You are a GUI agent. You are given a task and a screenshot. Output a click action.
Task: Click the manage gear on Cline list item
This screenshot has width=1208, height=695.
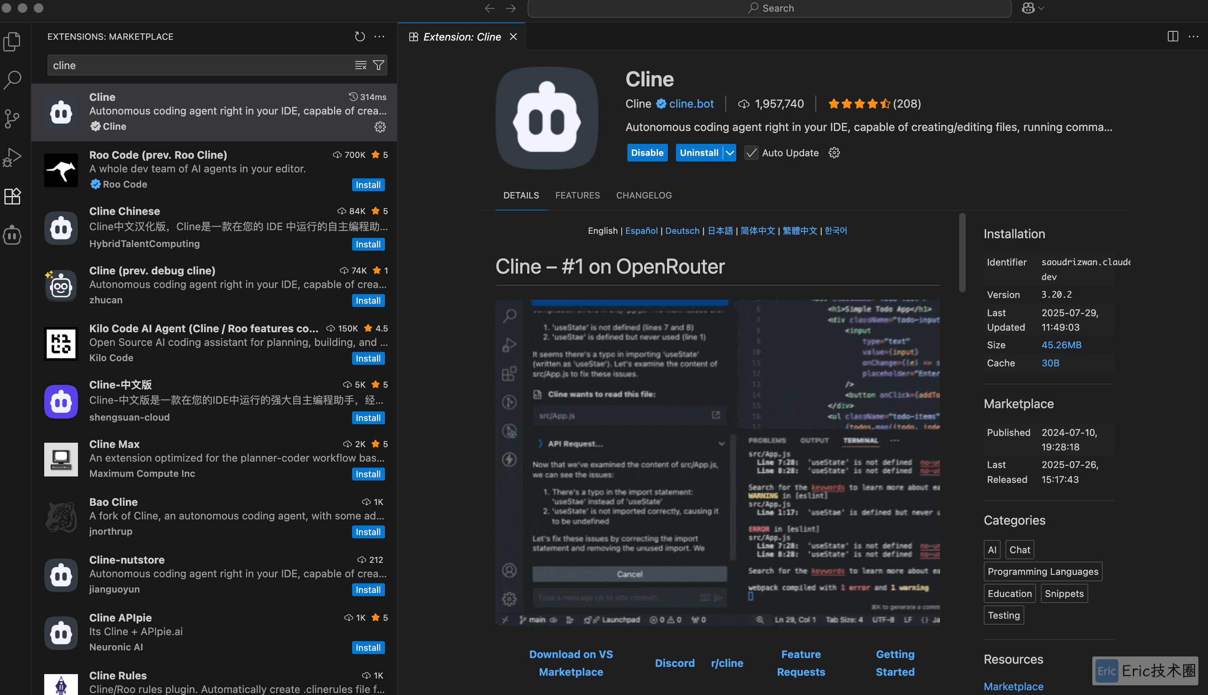point(380,127)
